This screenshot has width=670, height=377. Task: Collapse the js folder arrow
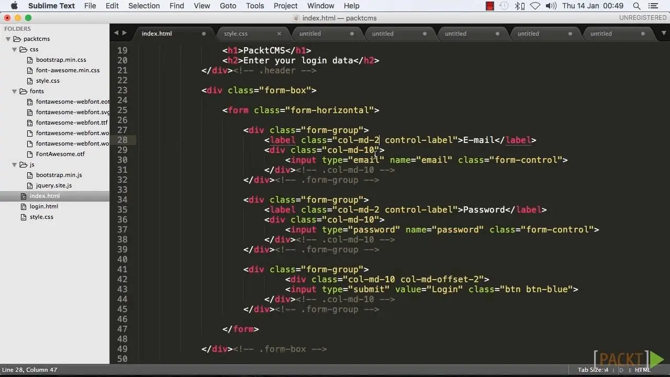(14, 164)
